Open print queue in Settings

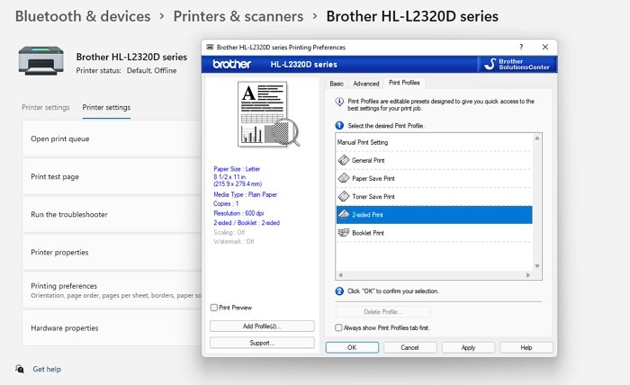click(x=112, y=139)
